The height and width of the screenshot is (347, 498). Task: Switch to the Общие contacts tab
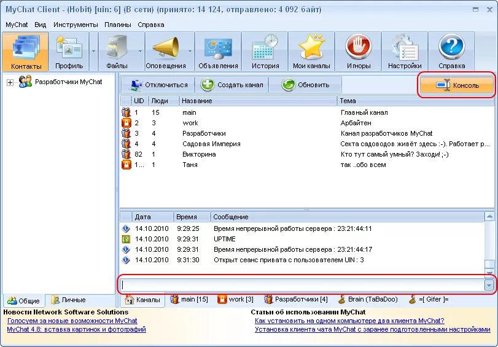[24, 300]
